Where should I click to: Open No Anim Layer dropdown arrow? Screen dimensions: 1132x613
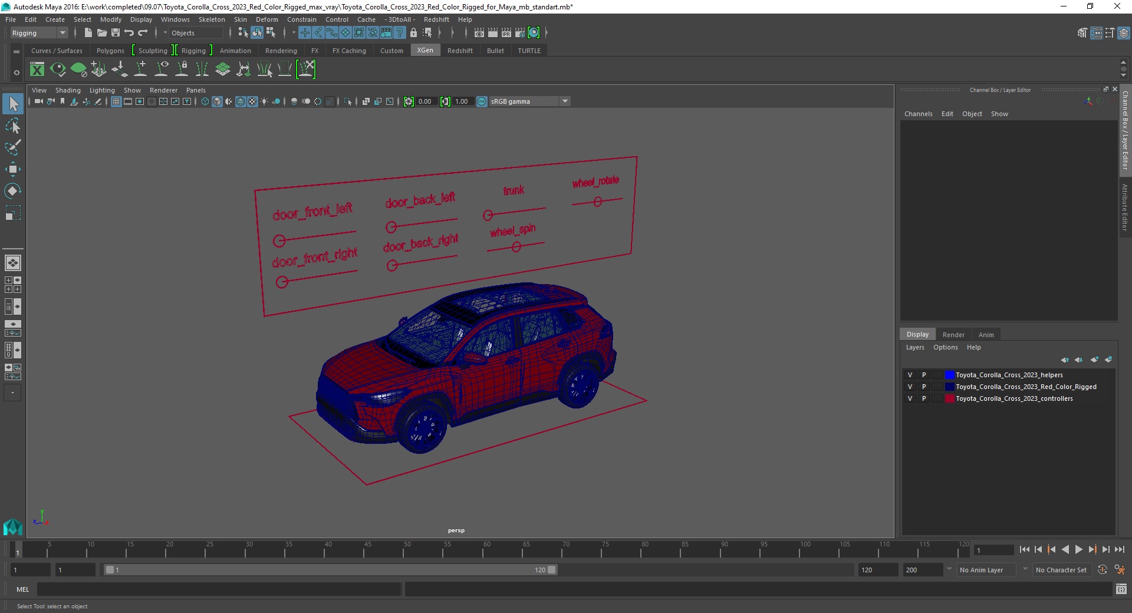click(x=949, y=569)
